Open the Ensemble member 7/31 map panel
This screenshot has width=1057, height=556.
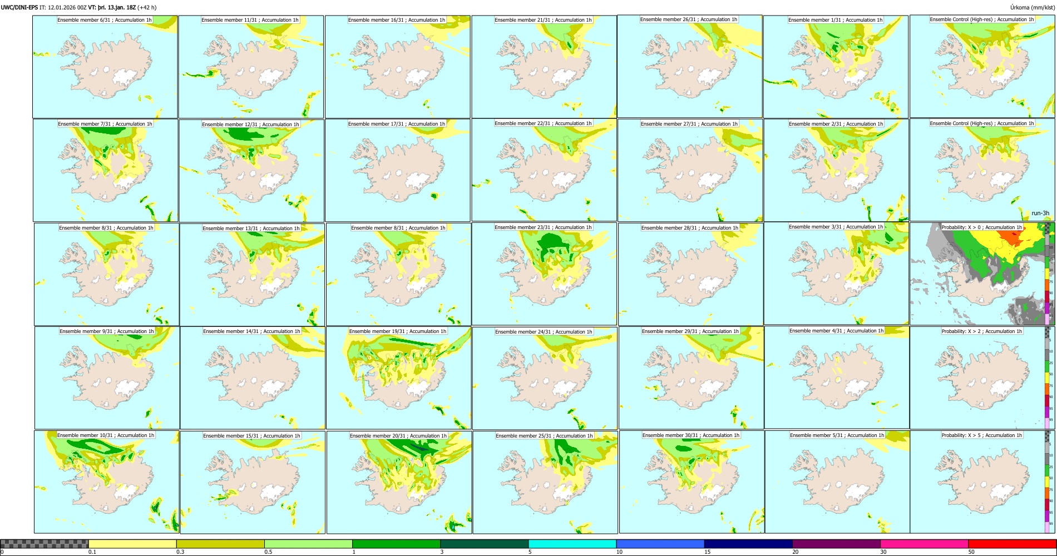(x=106, y=170)
